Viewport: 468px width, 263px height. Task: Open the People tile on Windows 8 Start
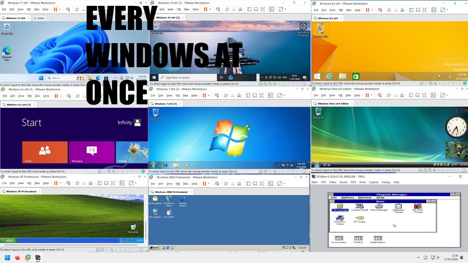point(45,152)
